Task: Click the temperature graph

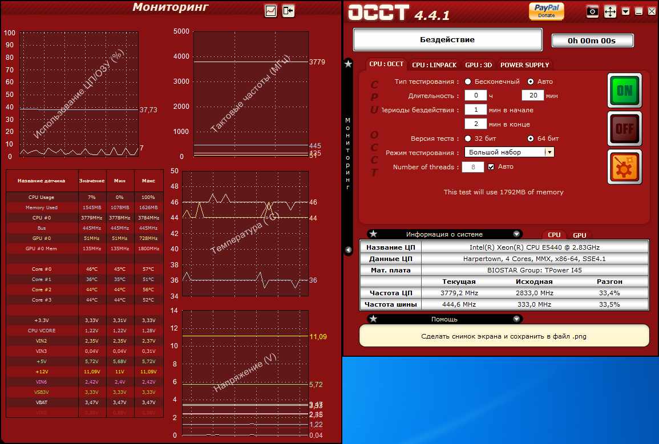Action: 245,233
